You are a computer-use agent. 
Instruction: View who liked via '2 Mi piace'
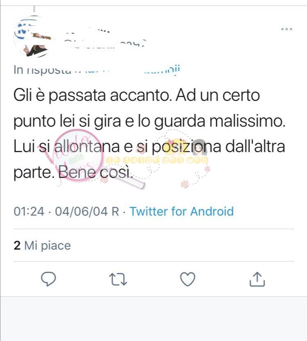coord(42,246)
